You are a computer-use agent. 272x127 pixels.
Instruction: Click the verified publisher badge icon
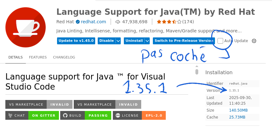coord(78,22)
